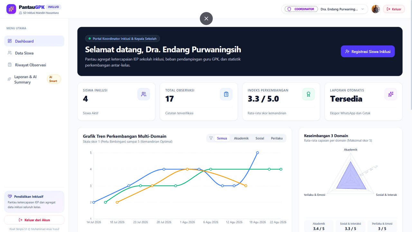Click the Catatan terverifikasi caption

[x=179, y=113]
